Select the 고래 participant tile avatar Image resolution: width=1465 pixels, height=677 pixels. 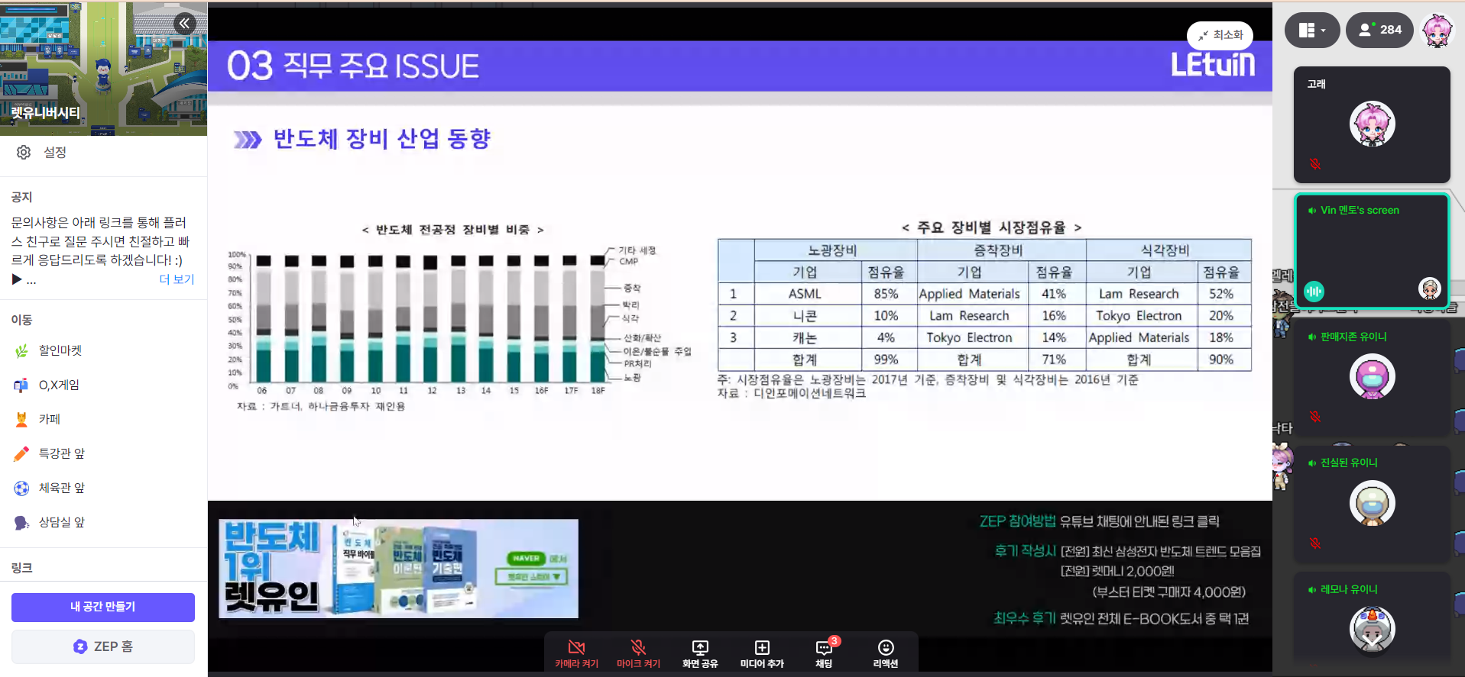click(1372, 124)
